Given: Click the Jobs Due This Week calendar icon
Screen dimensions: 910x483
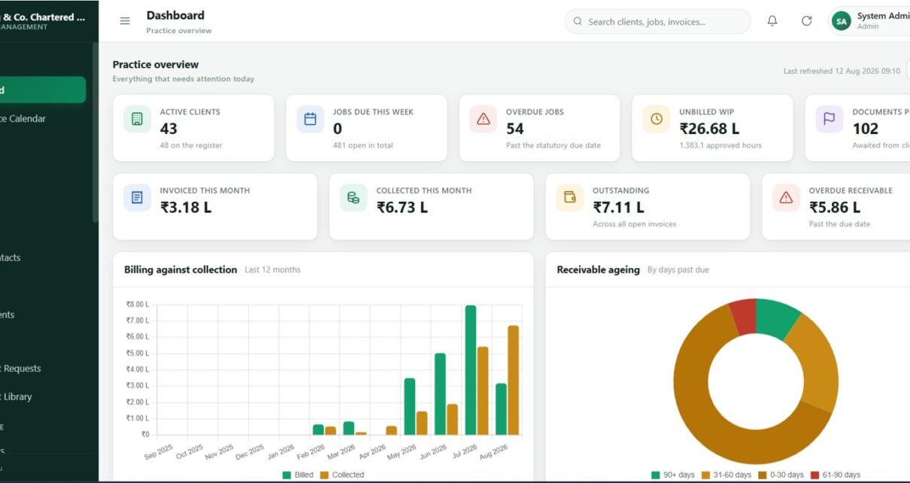Looking at the screenshot, I should coord(310,119).
